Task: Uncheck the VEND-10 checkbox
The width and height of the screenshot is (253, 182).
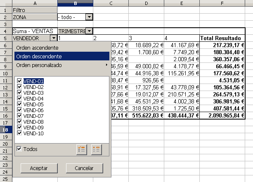Action: [x=19, y=133]
